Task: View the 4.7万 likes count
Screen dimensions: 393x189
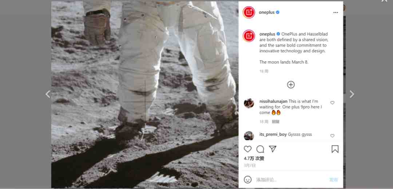Action: pyautogui.click(x=254, y=158)
